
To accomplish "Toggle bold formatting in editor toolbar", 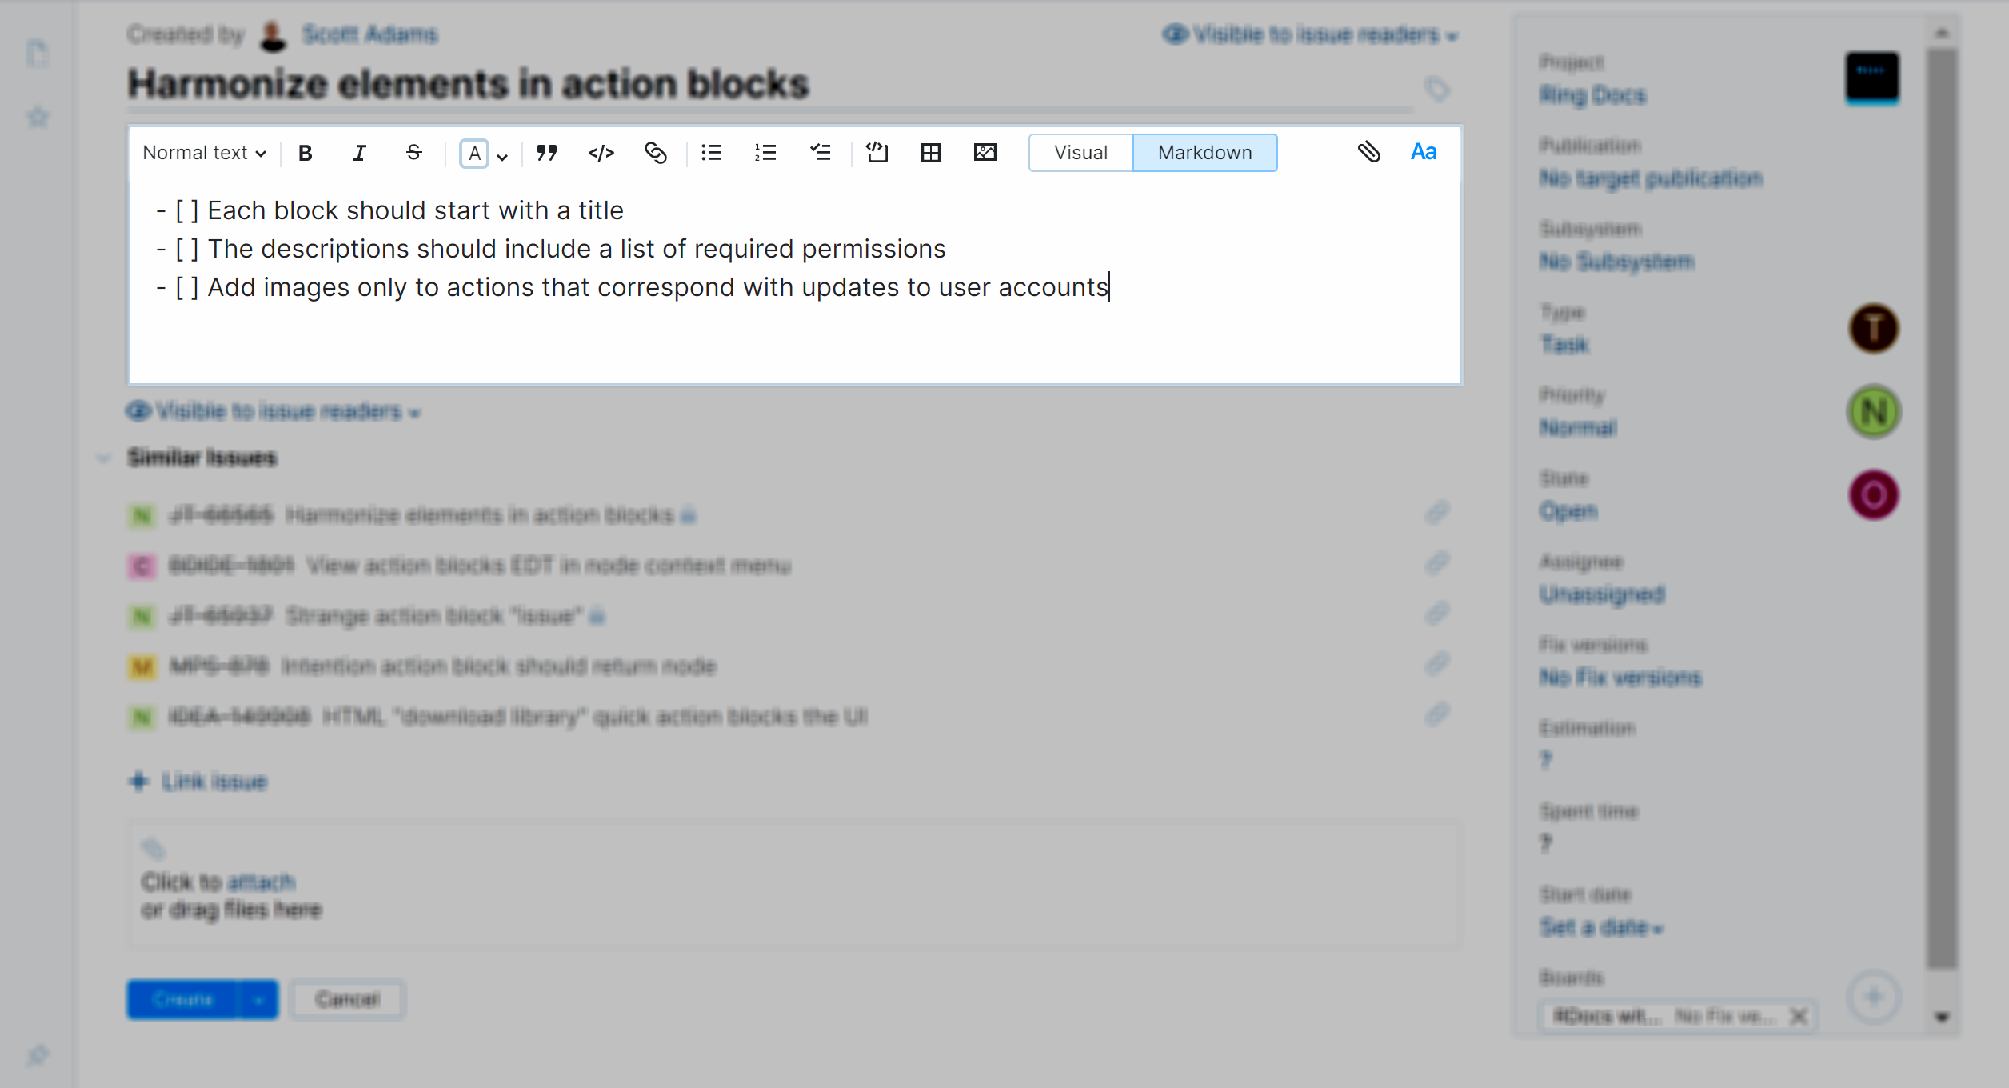I will pos(305,153).
